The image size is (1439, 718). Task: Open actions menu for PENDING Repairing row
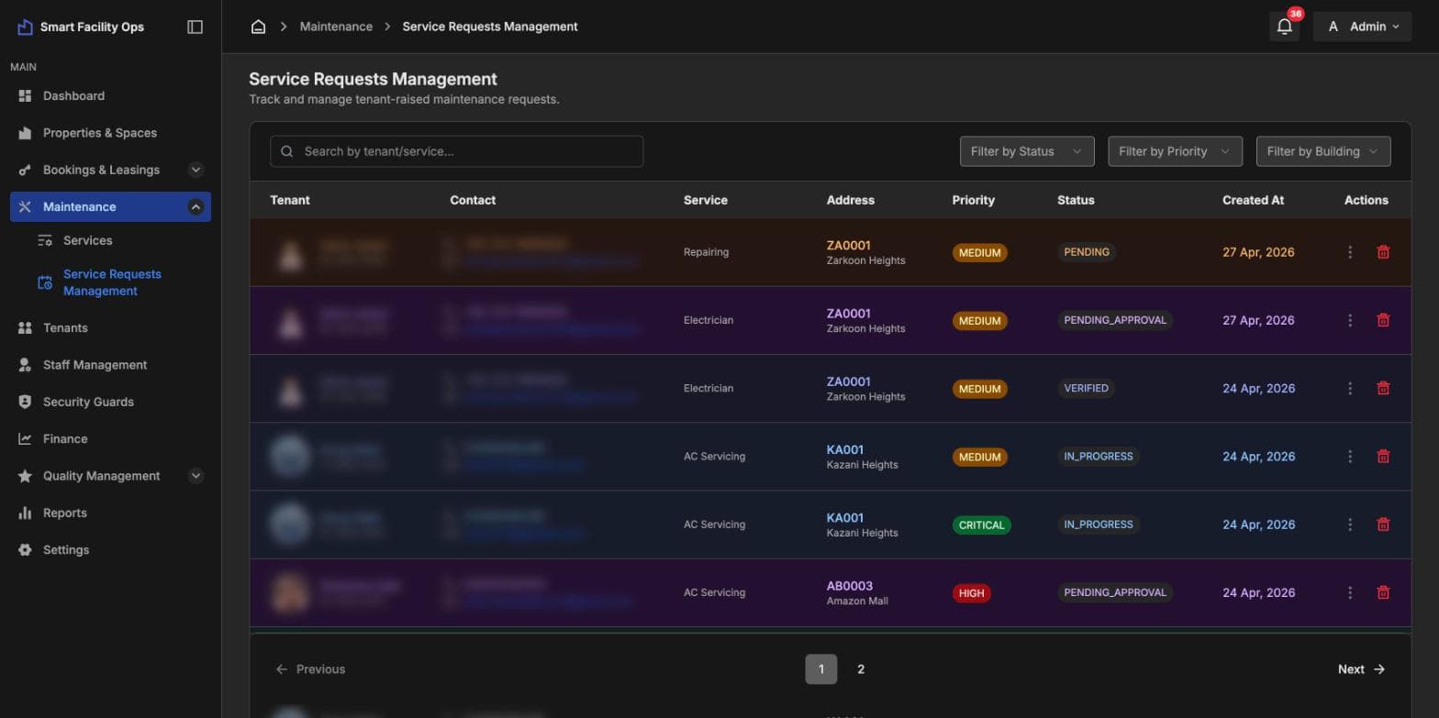tap(1350, 252)
